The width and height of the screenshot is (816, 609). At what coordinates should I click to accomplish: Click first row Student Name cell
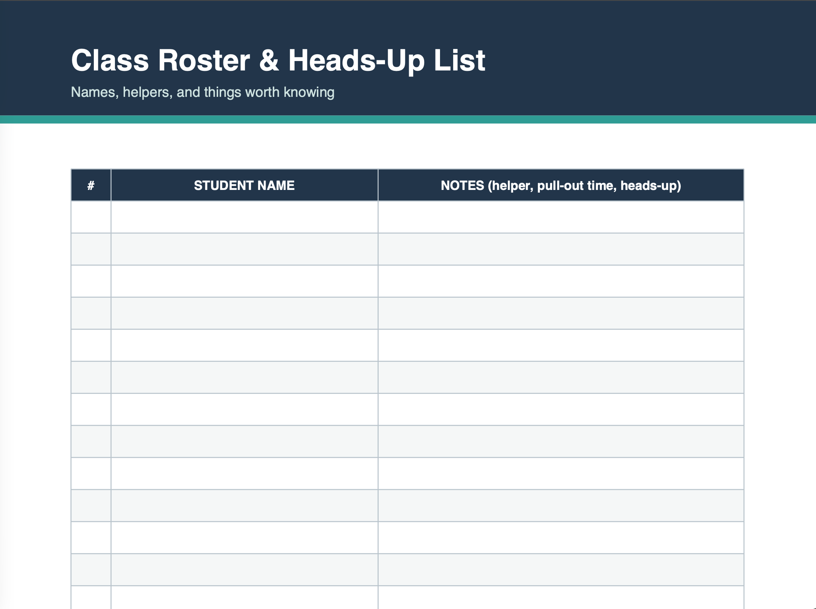click(244, 217)
